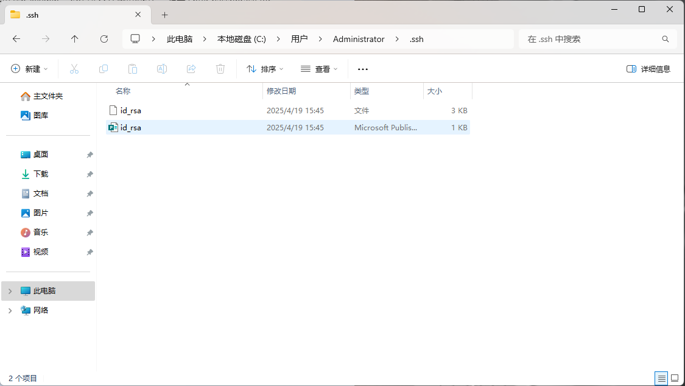Navigate to 用户 breadcrumb
The width and height of the screenshot is (685, 386).
coord(299,39)
